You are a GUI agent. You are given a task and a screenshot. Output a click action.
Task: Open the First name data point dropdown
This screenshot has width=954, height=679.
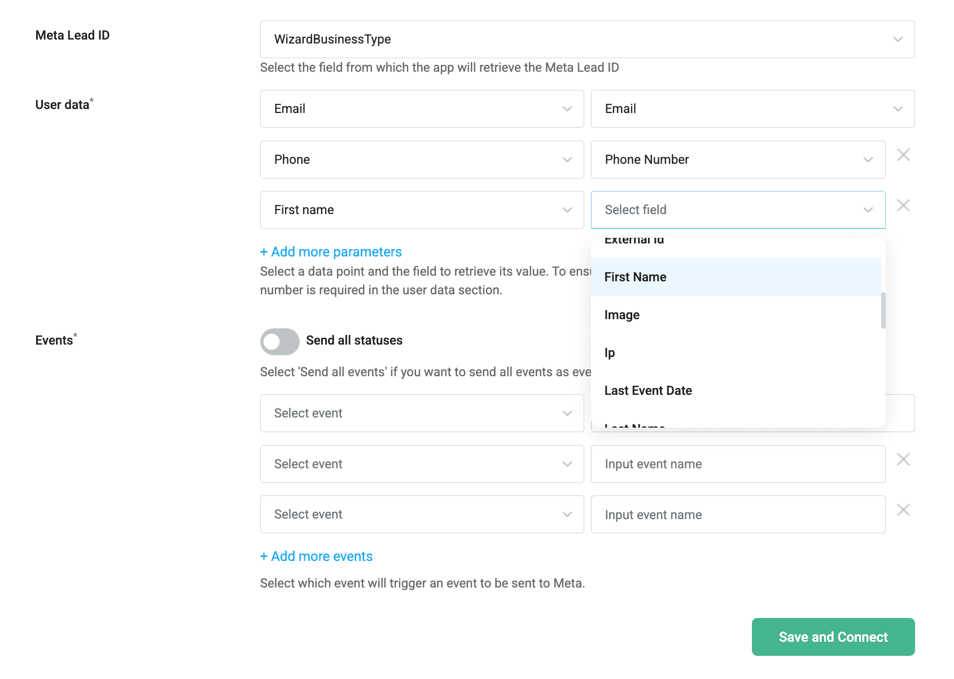tap(422, 210)
